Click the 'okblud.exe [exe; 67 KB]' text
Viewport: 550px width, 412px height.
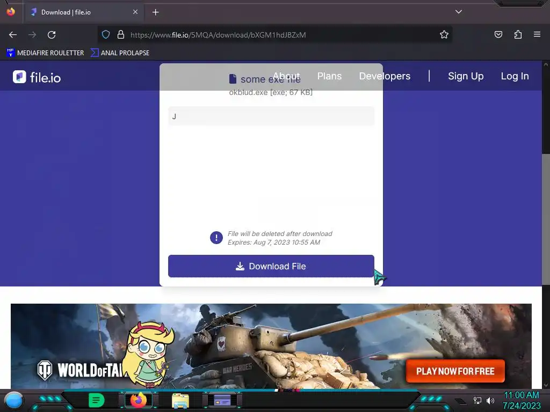271,92
